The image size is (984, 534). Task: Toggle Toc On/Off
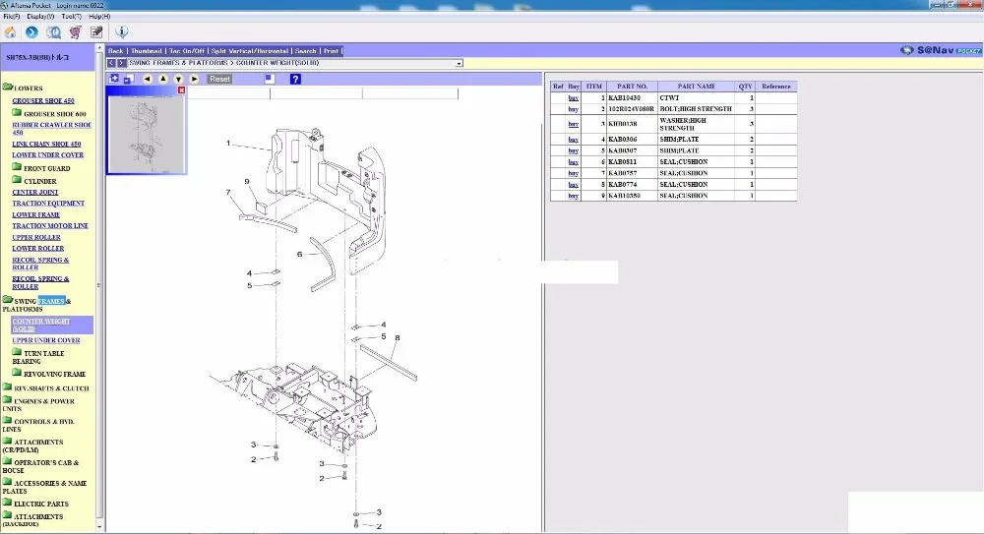pyautogui.click(x=186, y=51)
